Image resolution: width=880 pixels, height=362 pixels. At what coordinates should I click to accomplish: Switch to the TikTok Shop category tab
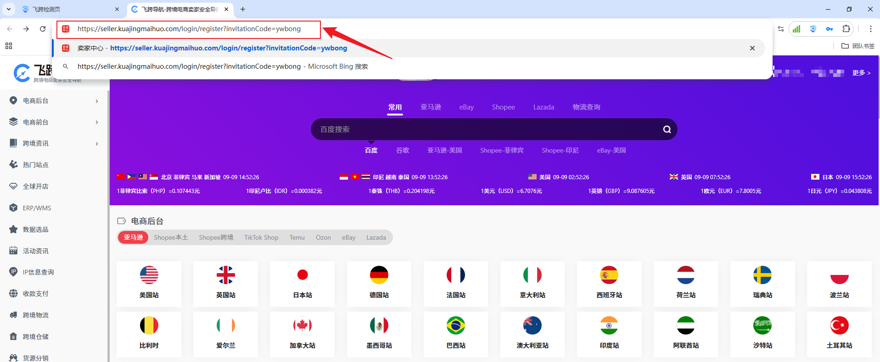pyautogui.click(x=261, y=237)
